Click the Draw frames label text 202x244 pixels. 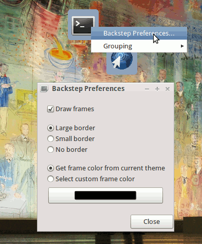click(x=75, y=109)
